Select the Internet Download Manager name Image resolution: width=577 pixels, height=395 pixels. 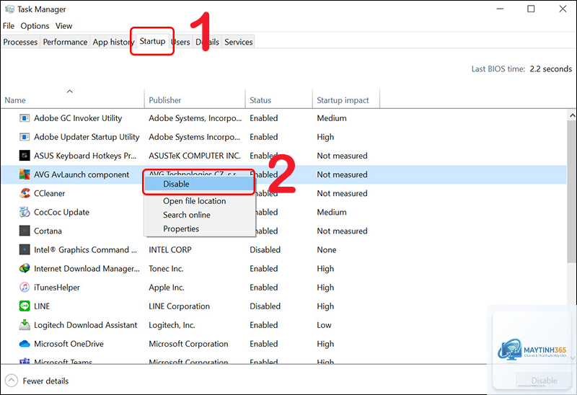tap(87, 268)
